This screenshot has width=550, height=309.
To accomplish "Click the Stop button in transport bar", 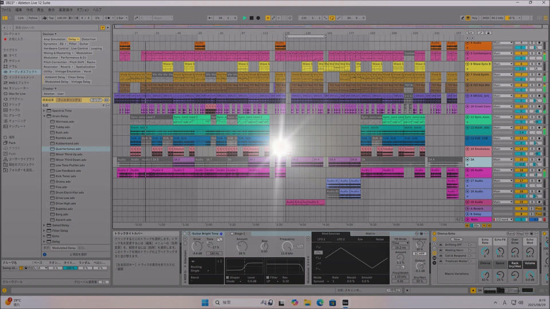I will [252, 18].
